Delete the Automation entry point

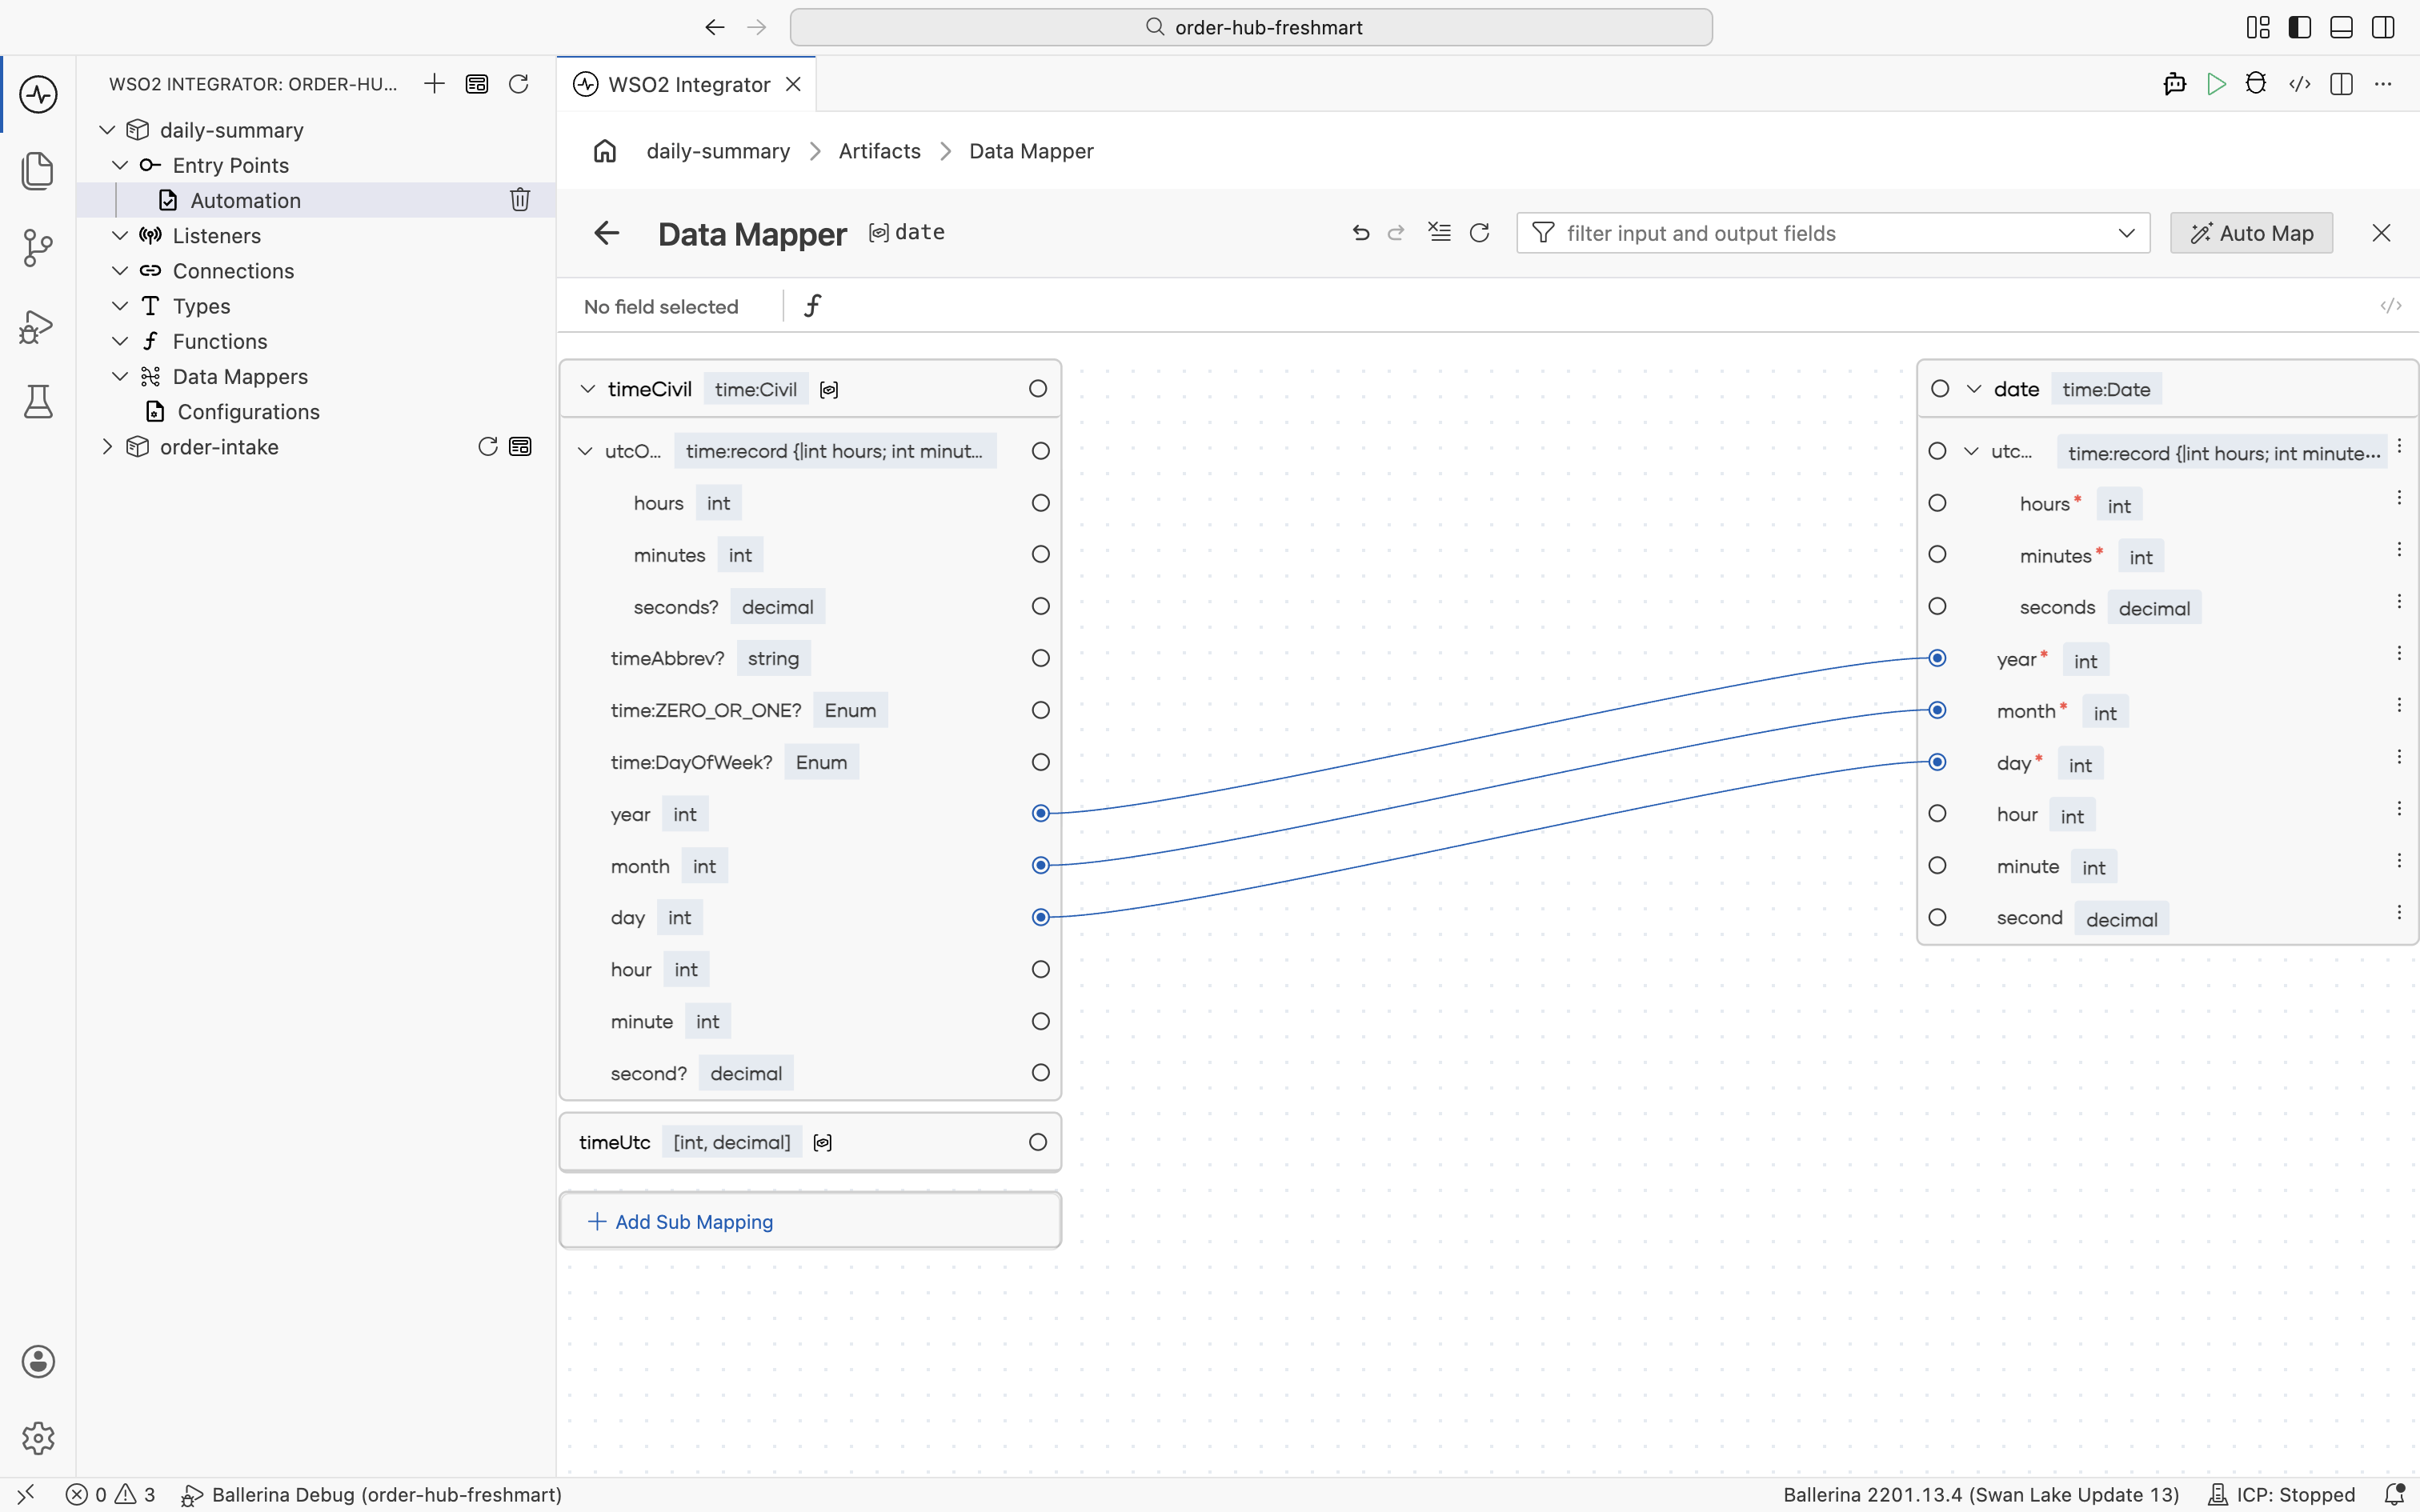click(520, 200)
